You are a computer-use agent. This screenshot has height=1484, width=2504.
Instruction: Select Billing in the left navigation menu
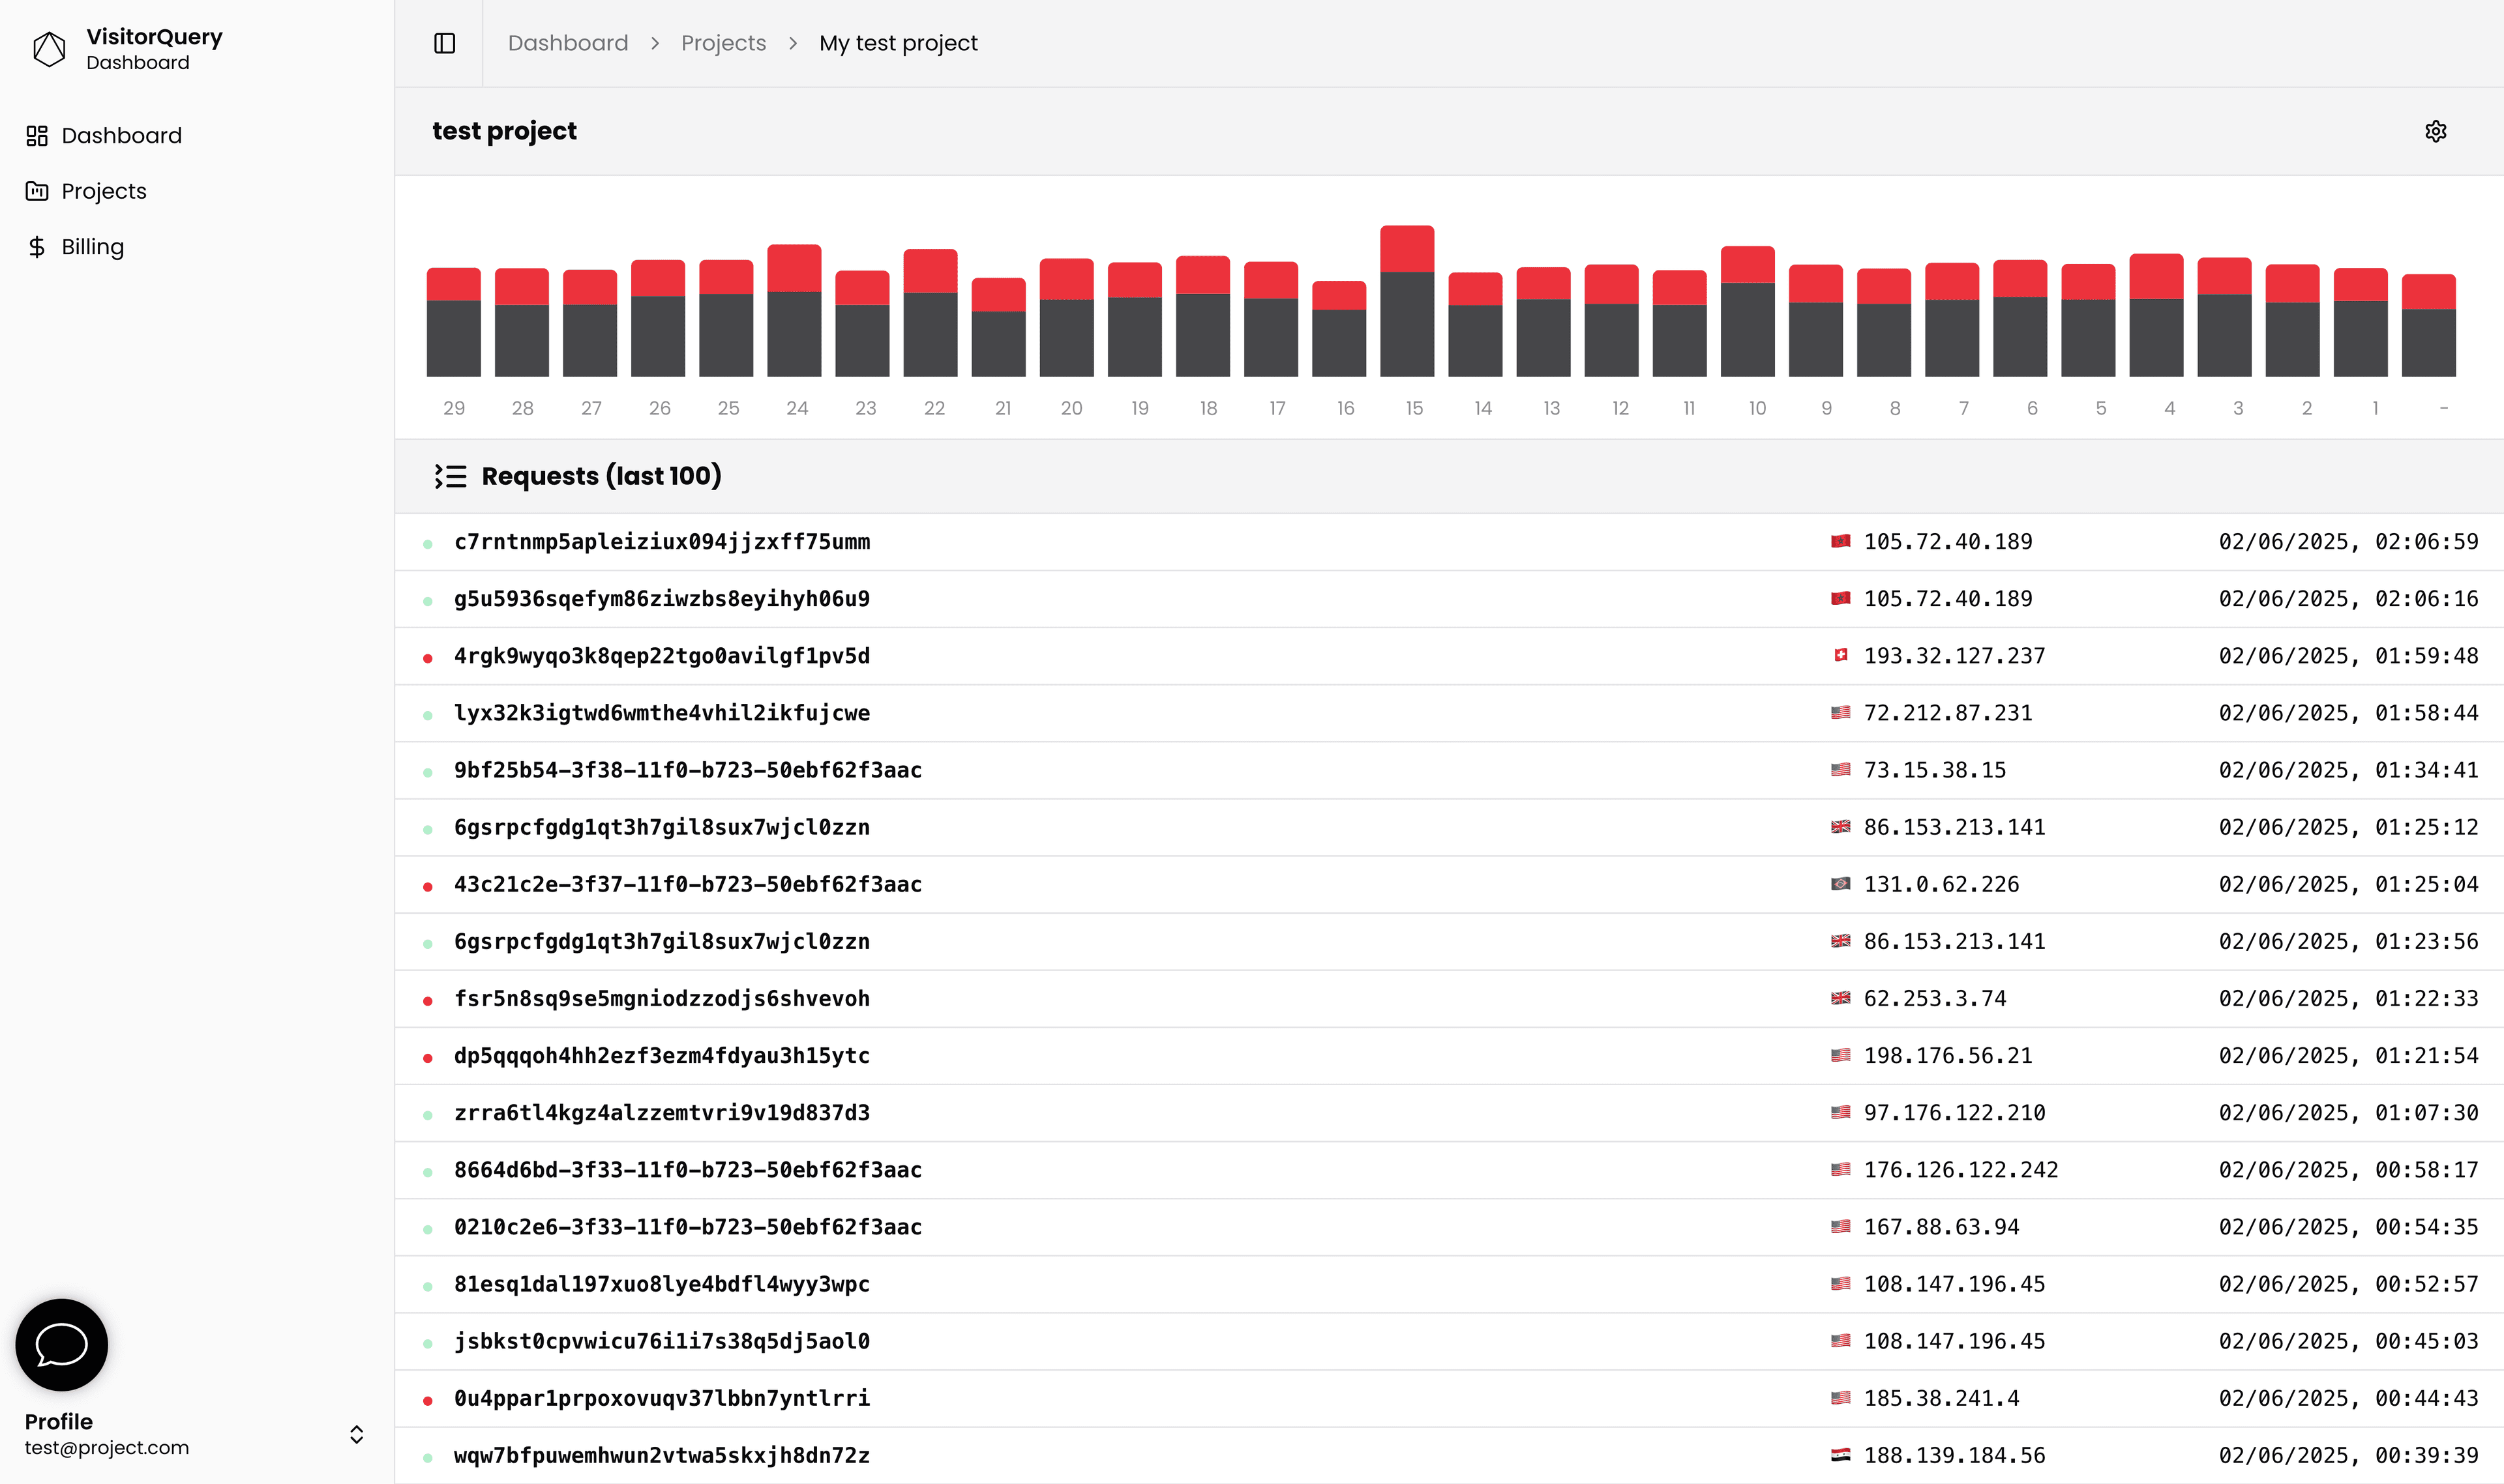(92, 246)
